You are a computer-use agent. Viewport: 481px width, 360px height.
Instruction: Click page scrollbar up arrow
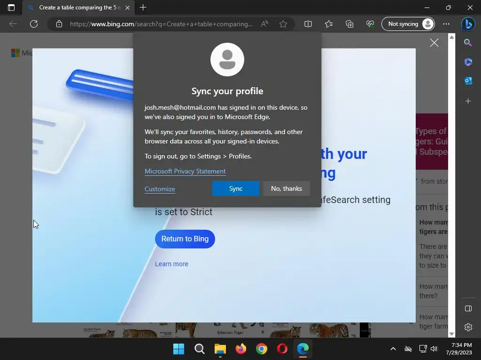pyautogui.click(x=451, y=37)
